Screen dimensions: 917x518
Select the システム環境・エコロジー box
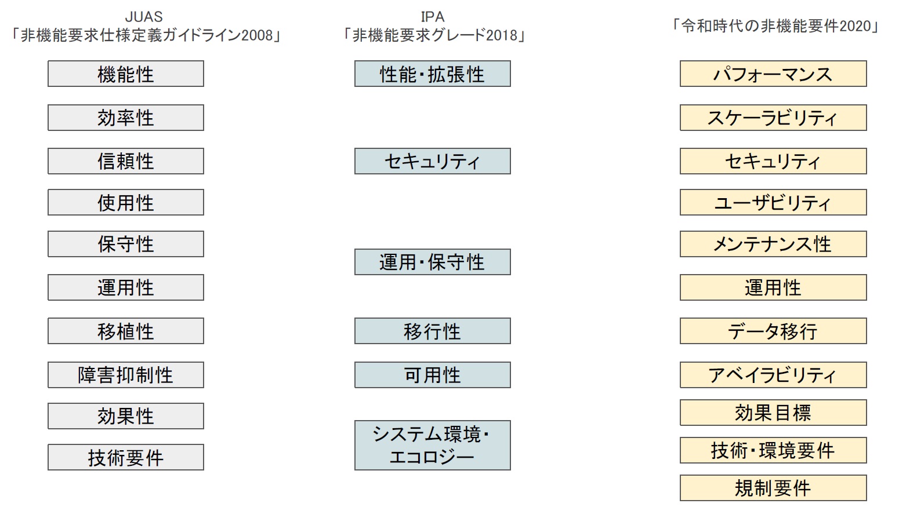tap(433, 445)
